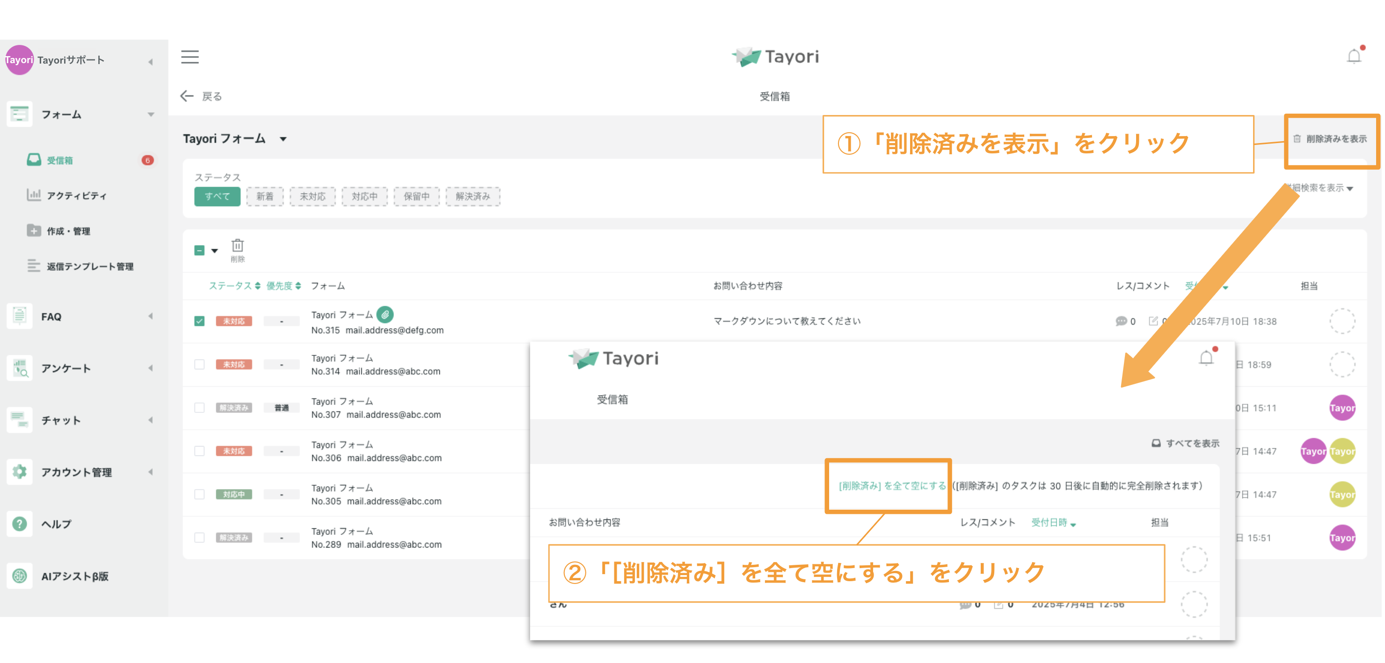
Task: Switch to the 解決済み status filter
Action: pos(473,196)
